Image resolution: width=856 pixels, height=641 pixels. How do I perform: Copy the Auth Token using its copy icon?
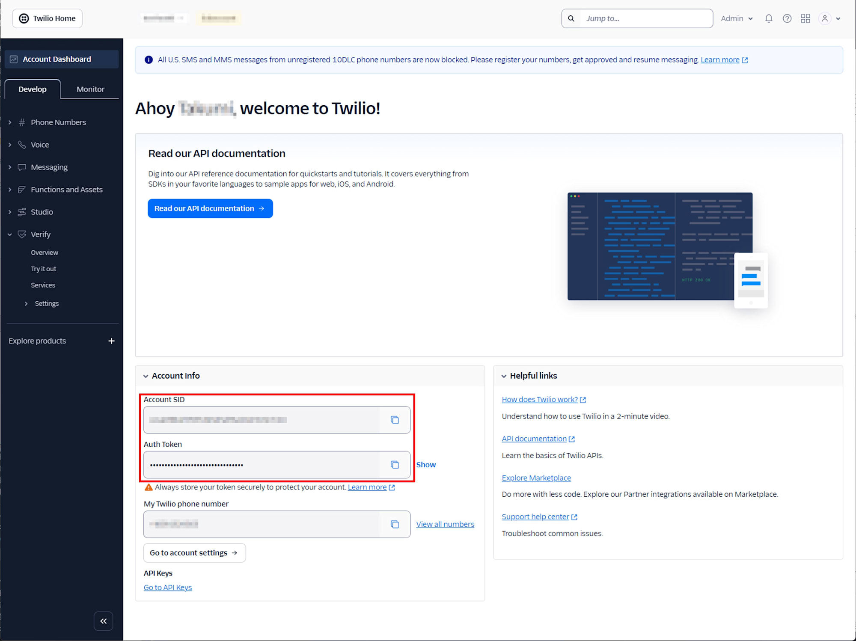(x=395, y=465)
